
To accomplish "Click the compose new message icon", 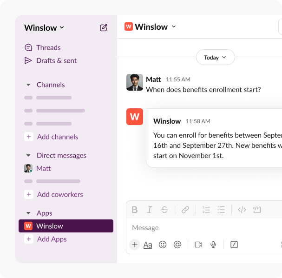I will click(104, 28).
